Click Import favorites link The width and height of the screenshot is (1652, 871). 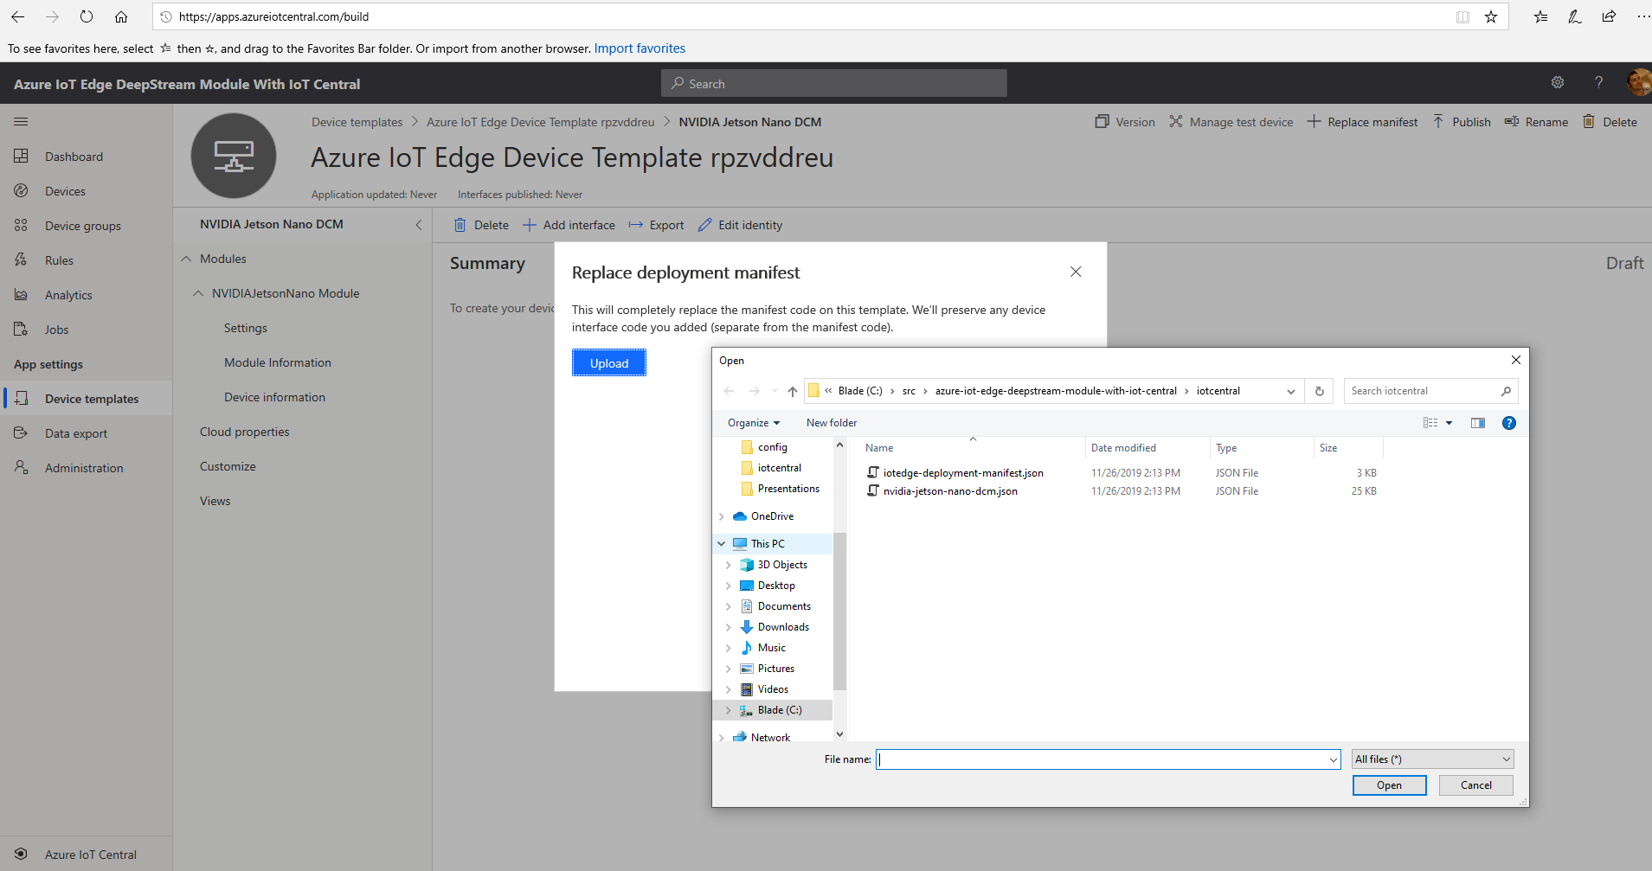point(640,48)
